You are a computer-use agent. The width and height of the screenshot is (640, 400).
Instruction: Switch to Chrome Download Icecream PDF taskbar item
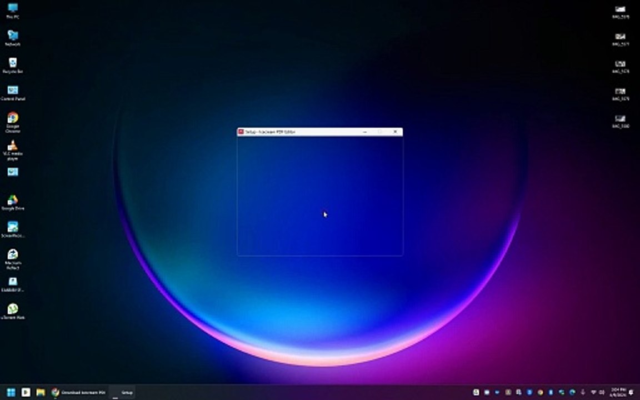[x=78, y=392]
